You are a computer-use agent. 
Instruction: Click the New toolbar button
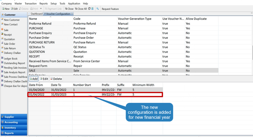coord(6,9)
